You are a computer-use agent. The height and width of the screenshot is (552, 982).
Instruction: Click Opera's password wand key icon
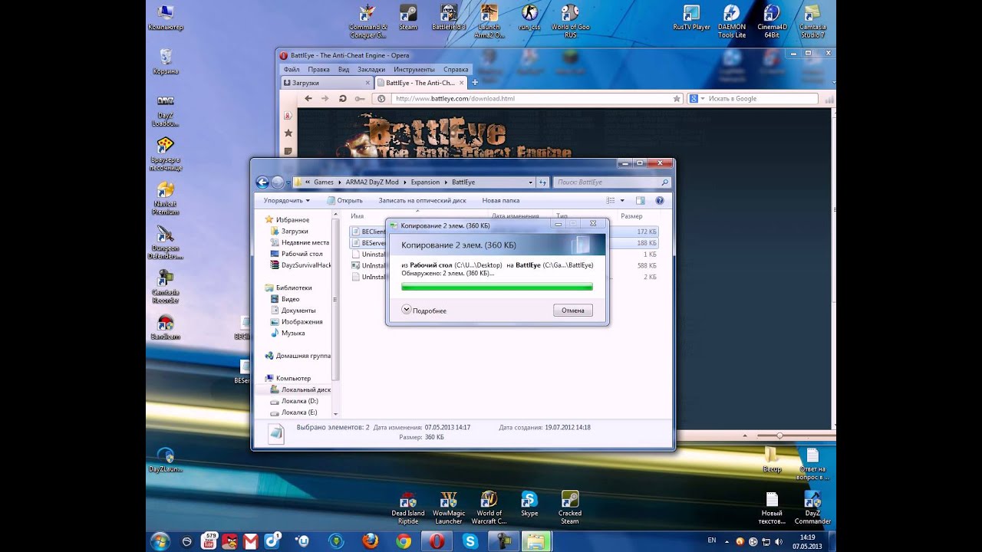pyautogui.click(x=360, y=99)
